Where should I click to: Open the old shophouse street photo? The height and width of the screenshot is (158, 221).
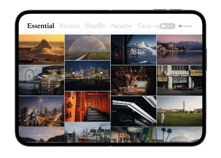tap(179, 80)
